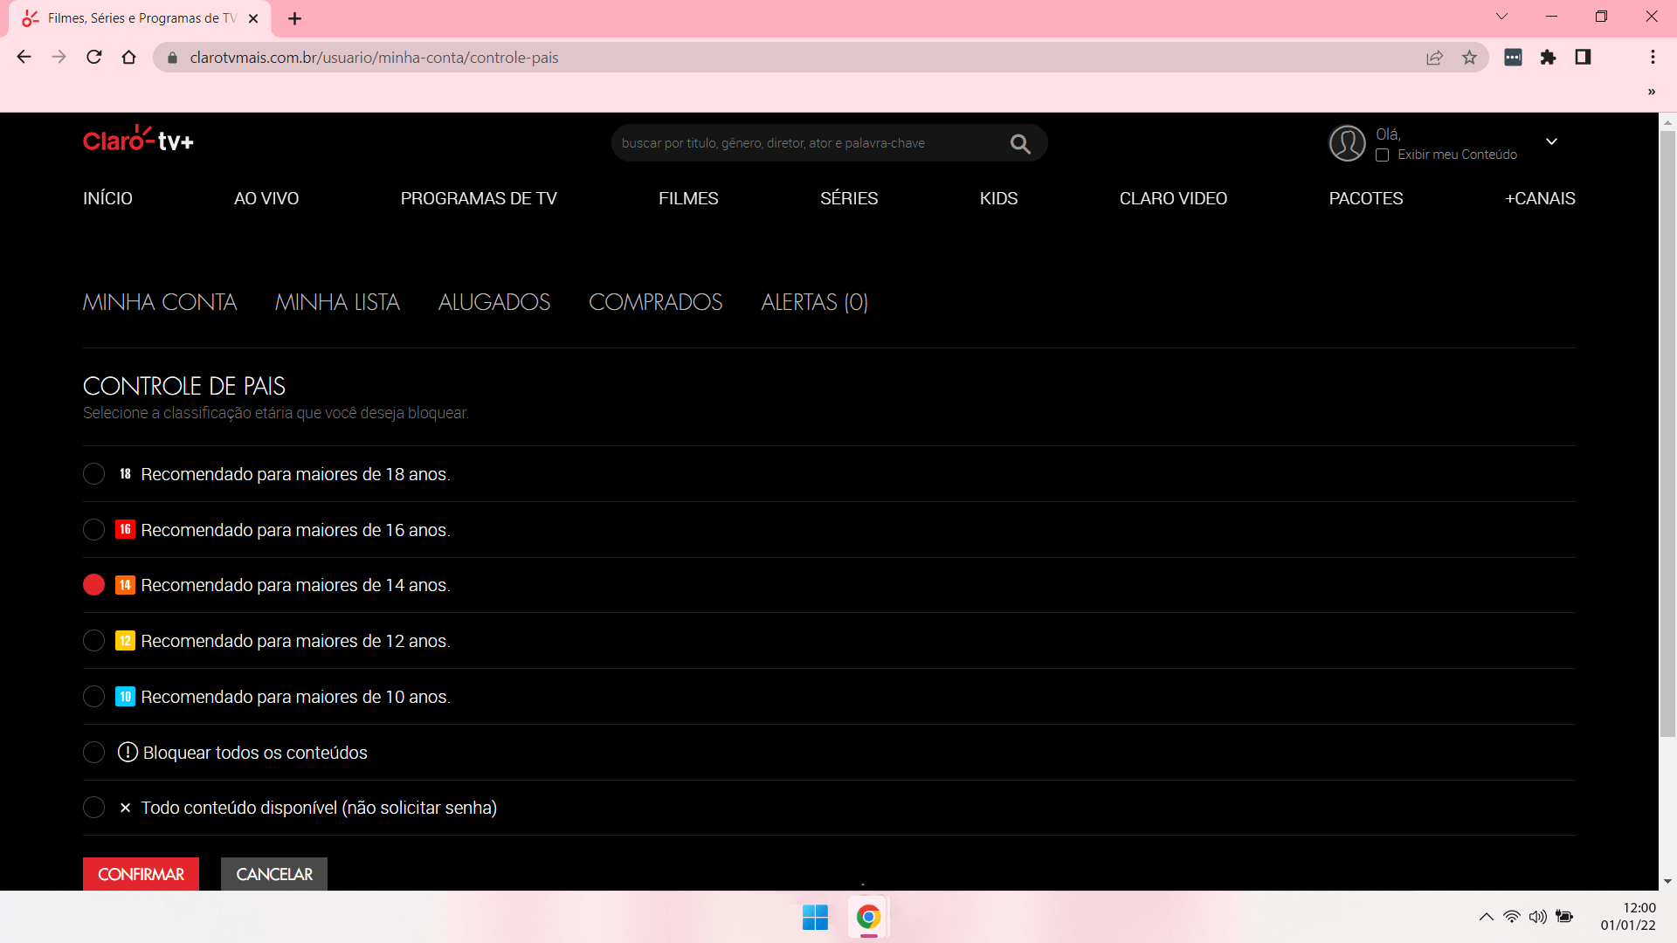Reload the page

click(x=93, y=57)
